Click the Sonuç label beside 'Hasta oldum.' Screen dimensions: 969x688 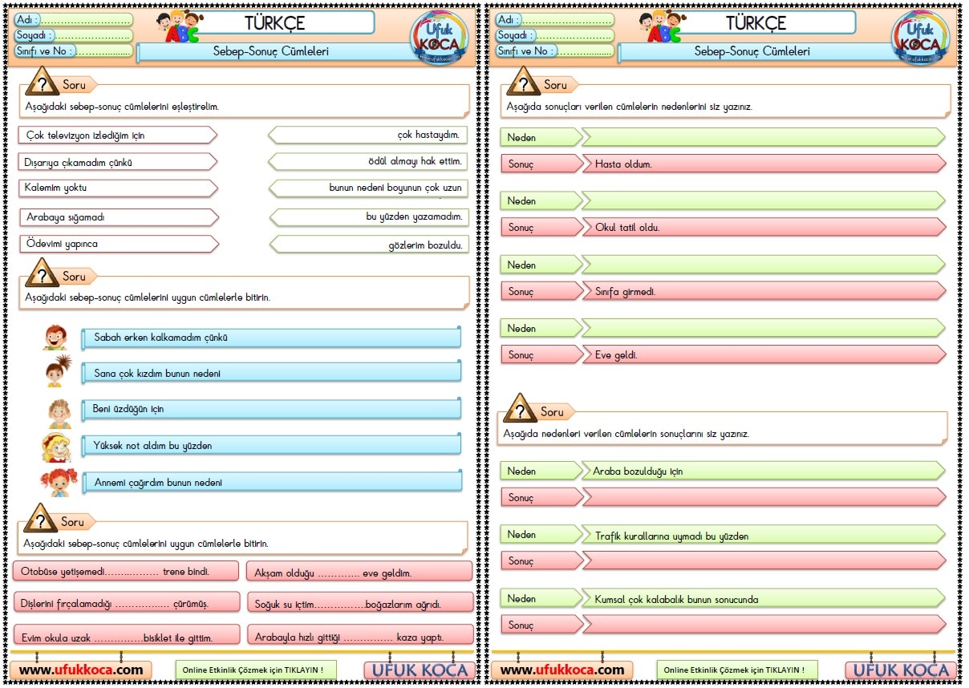[542, 164]
